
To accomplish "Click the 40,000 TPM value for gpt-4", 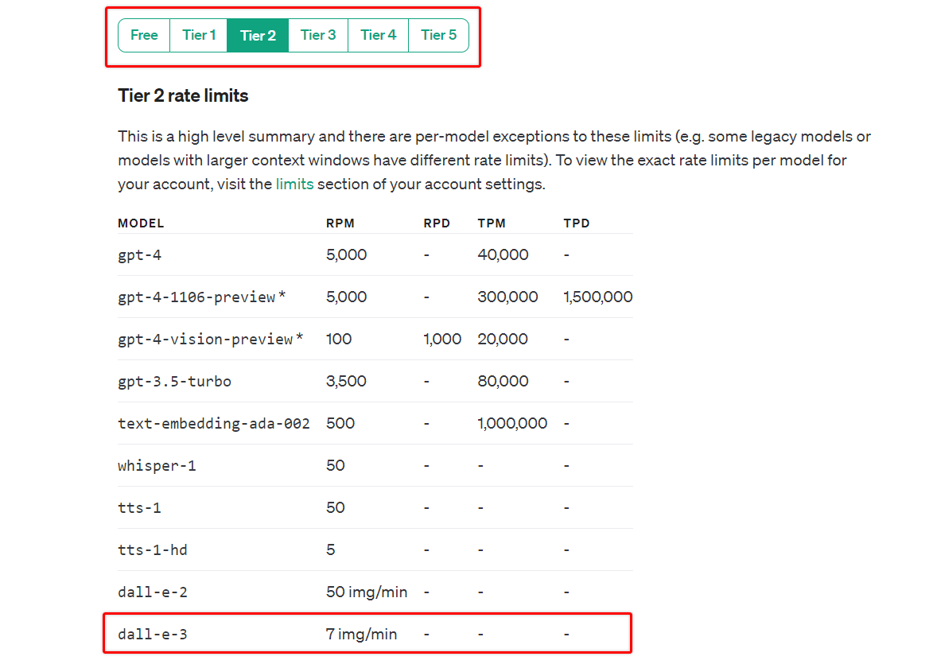I will [503, 255].
